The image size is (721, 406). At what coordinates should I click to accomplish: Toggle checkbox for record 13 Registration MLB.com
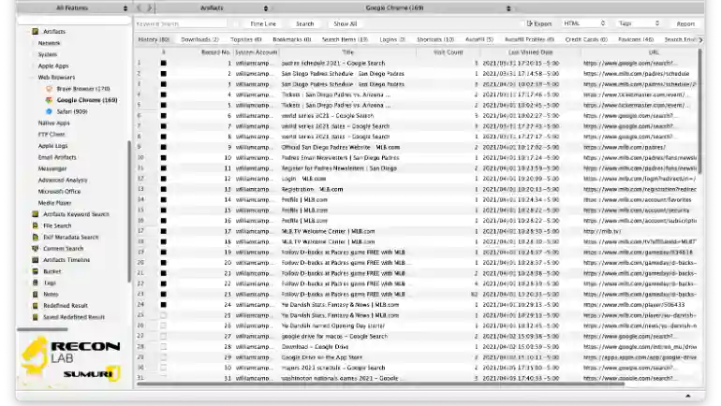point(163,189)
